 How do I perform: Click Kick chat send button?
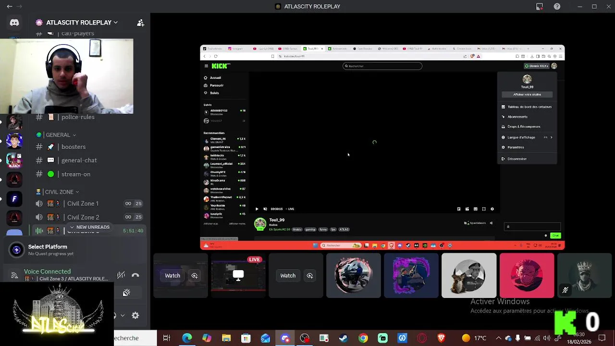pos(555,235)
